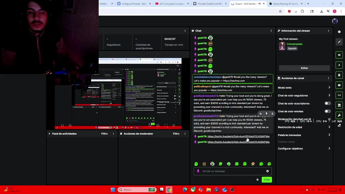The image size is (345, 194).
Task: Click the Windows taskbar Buscar search box
Action: point(137,190)
